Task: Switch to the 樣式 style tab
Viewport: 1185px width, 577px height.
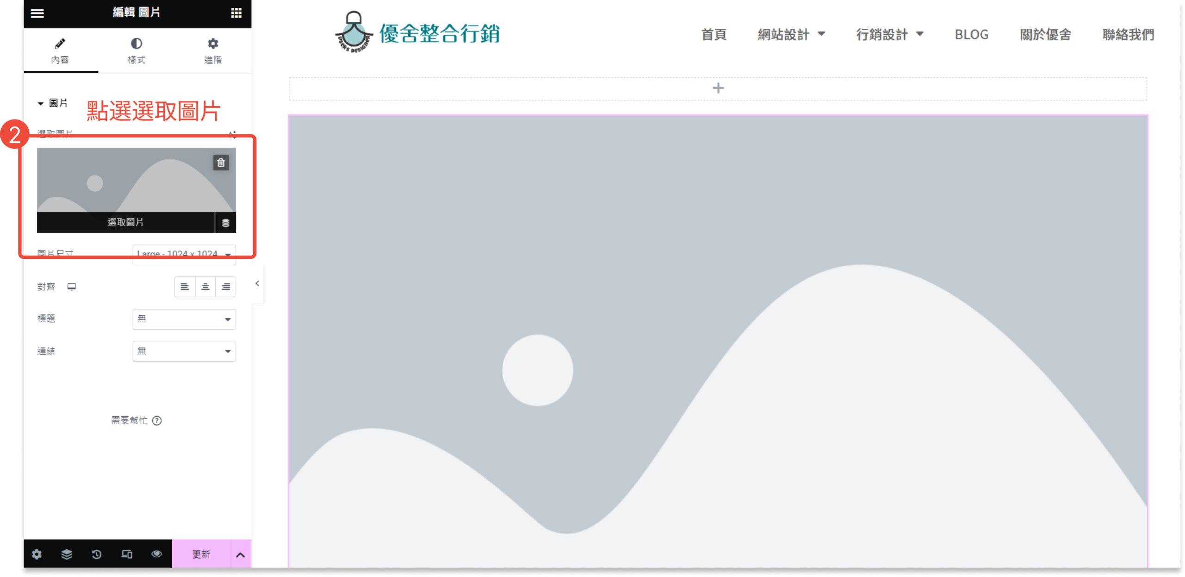Action: pyautogui.click(x=136, y=50)
